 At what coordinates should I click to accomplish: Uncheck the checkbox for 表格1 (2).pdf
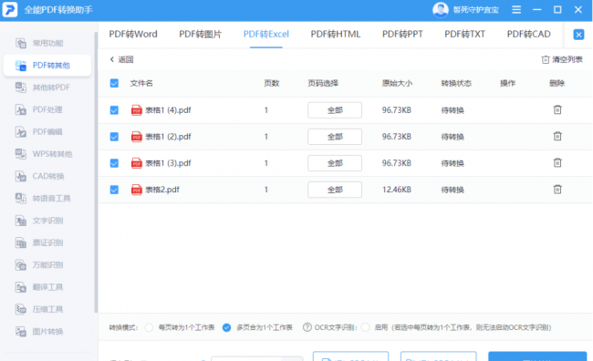coord(114,137)
